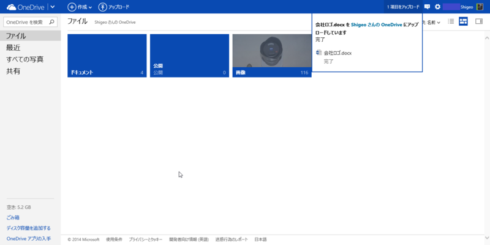Click the Word document icon in upload list

[318, 53]
